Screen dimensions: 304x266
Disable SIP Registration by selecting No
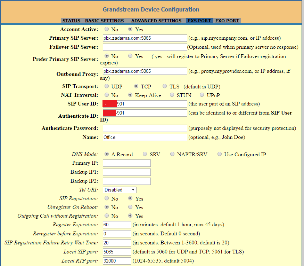click(107, 198)
